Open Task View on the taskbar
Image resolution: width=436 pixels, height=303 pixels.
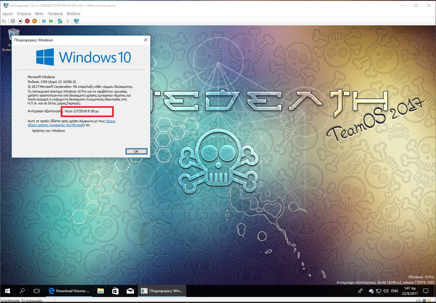(37, 291)
